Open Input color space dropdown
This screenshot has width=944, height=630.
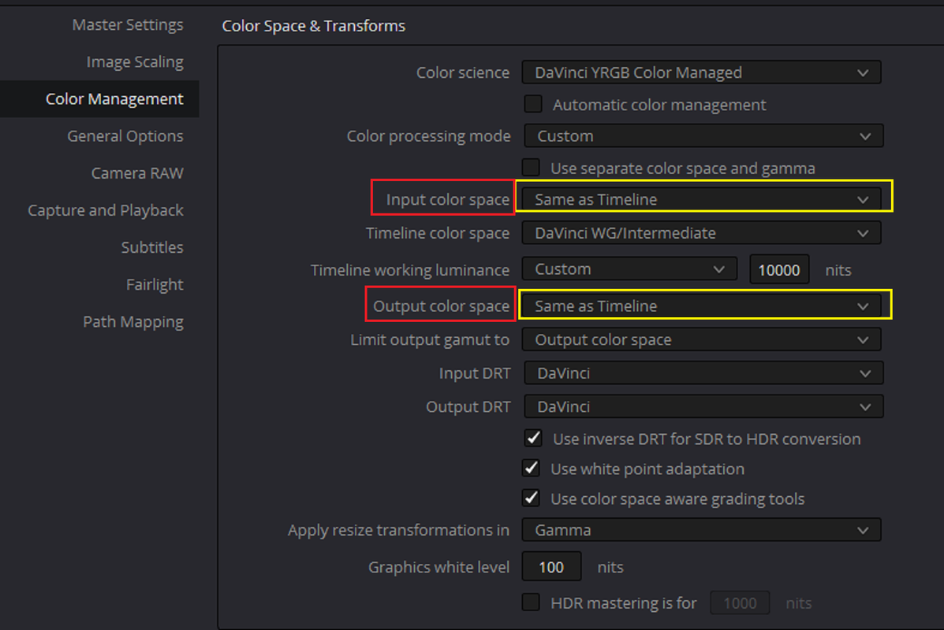coord(701,199)
